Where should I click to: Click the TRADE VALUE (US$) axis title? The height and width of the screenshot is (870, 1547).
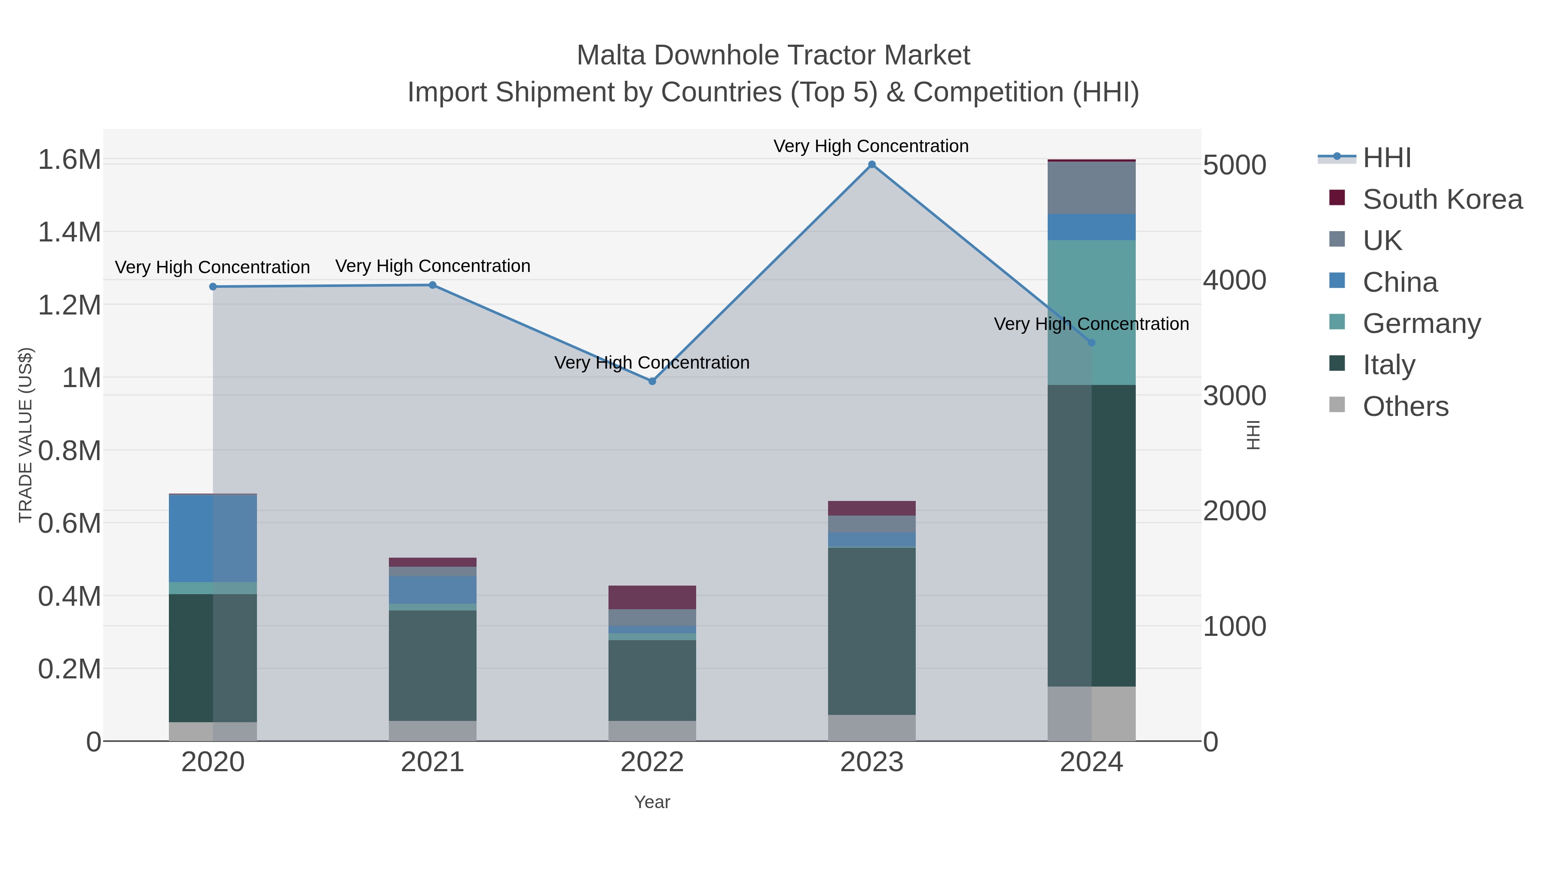click(25, 435)
